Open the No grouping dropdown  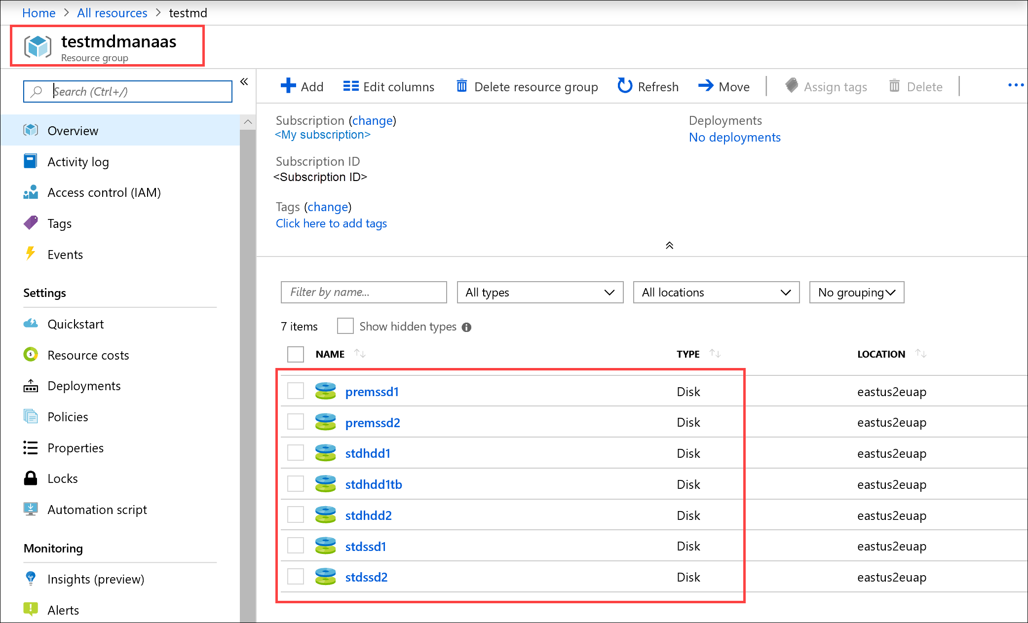(x=857, y=293)
